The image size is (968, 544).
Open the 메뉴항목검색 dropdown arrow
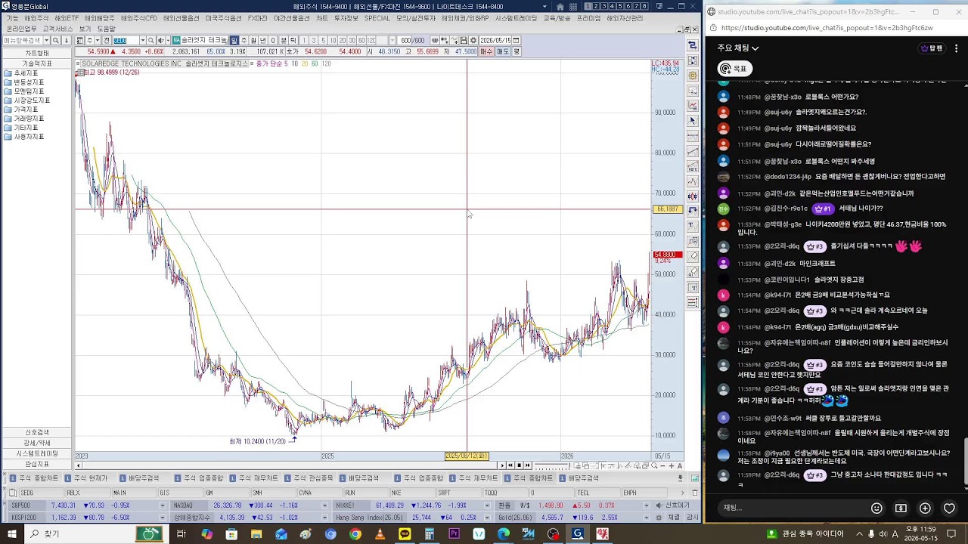46,40
